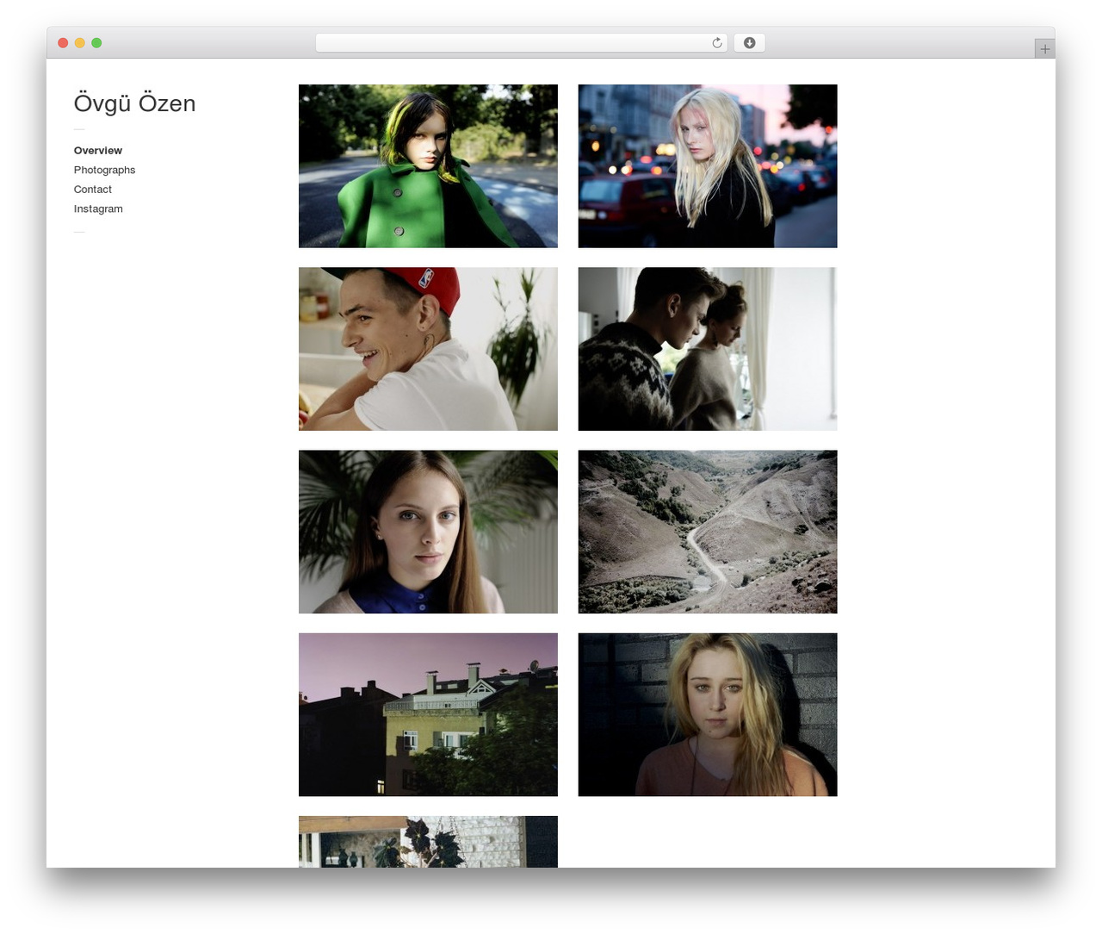Click the reload page icon in address bar
This screenshot has height=934, width=1102.
pyautogui.click(x=716, y=43)
